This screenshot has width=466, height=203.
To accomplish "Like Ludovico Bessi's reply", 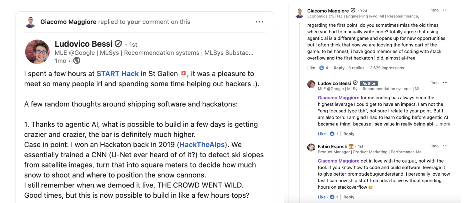I will click(x=321, y=134).
